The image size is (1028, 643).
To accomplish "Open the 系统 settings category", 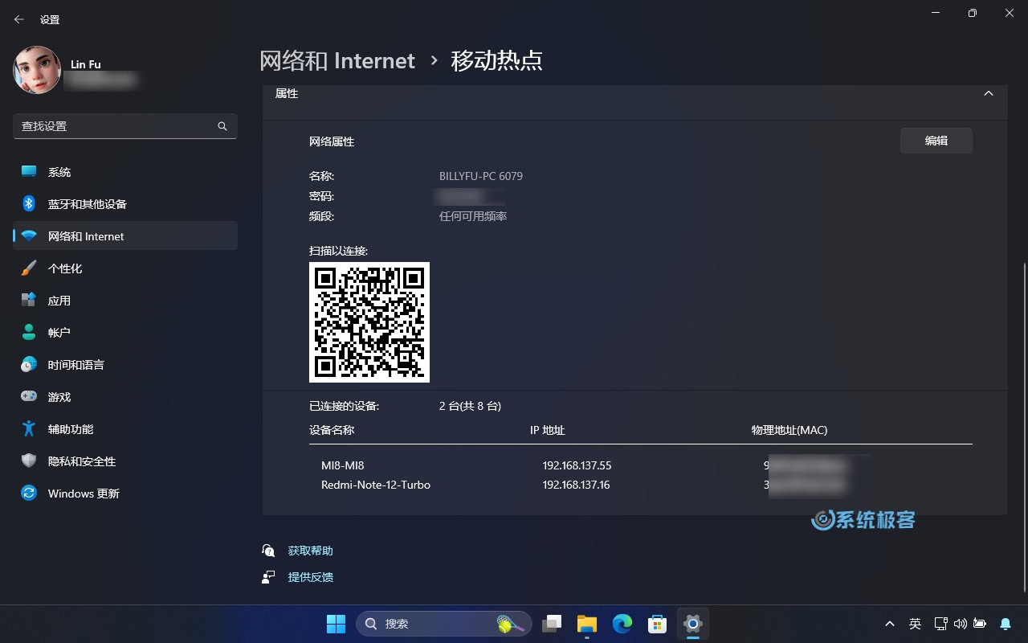I will (125, 172).
